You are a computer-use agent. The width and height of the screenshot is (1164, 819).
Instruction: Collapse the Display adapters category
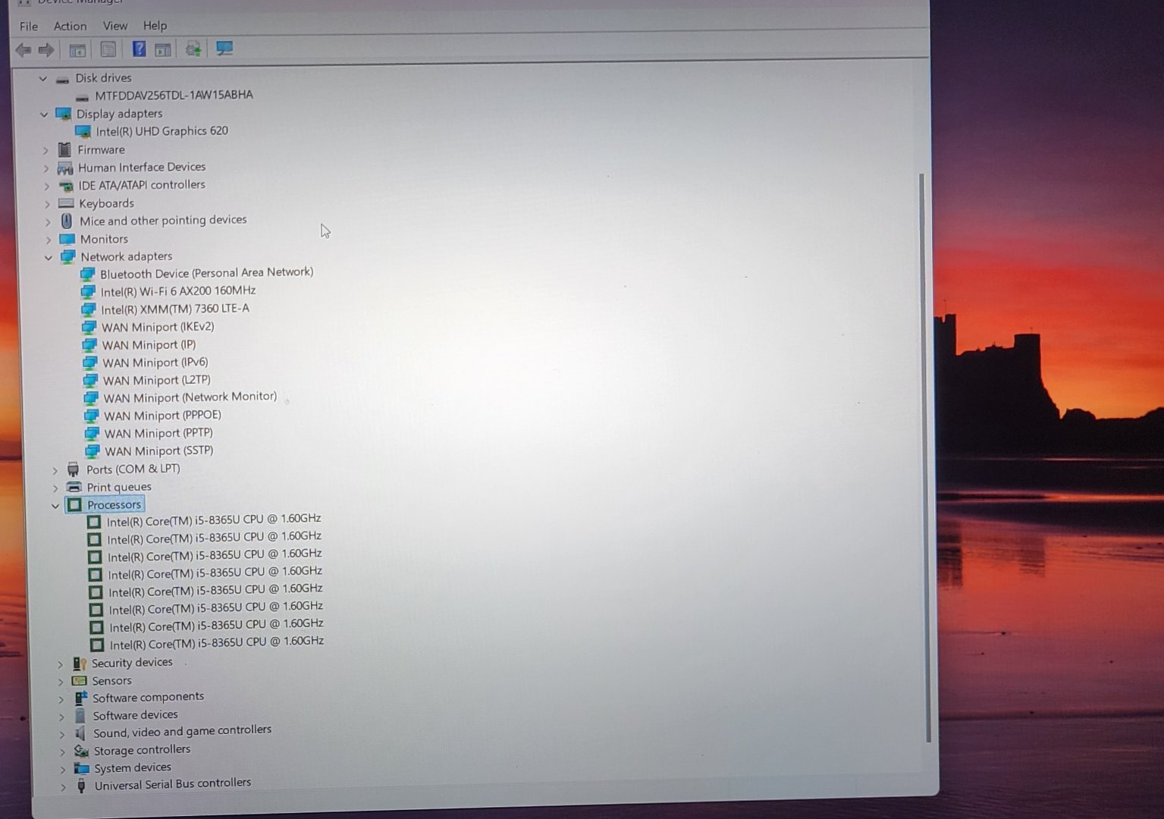(x=44, y=115)
